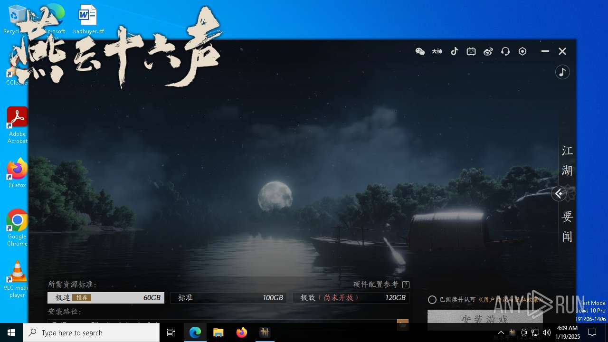
Task: Click the taskbar search box
Action: click(91, 332)
